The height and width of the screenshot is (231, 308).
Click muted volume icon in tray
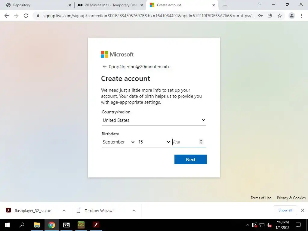(269, 225)
